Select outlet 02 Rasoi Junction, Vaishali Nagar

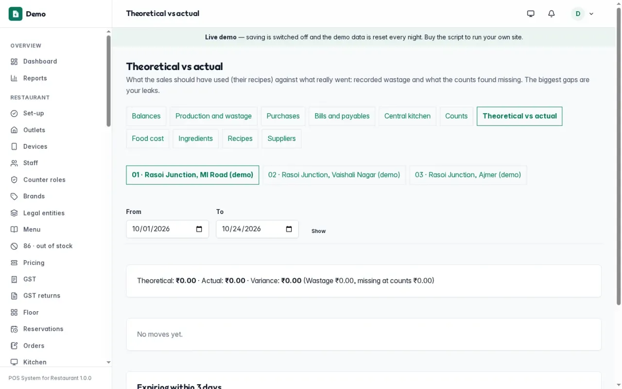point(334,175)
